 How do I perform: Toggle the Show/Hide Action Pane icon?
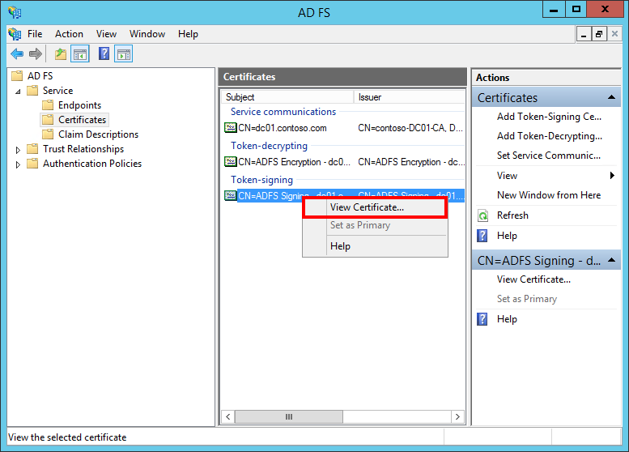coord(124,53)
